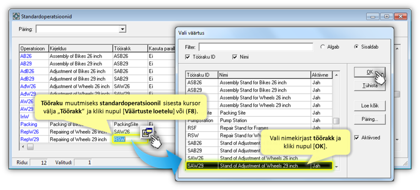Select the ASB29 row in value list

[259, 90]
